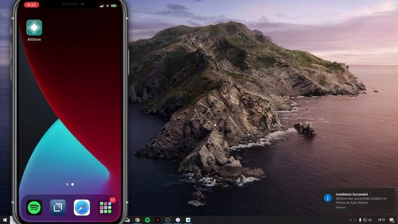
Task: Open Chrome from the Windows taskbar
Action: [137, 220]
